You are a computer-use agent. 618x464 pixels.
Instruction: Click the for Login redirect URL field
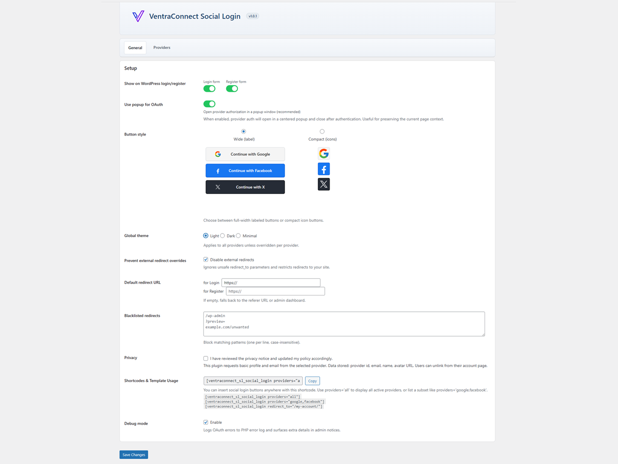pos(271,283)
